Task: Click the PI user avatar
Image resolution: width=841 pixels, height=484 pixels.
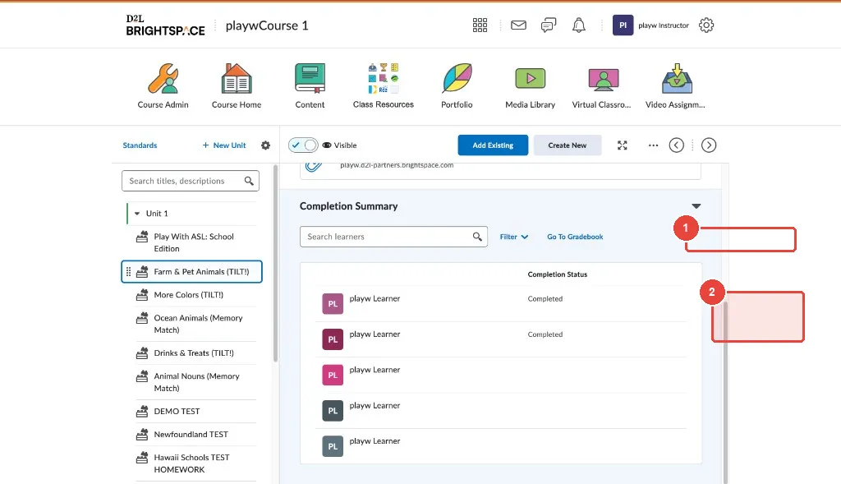Action: click(623, 25)
